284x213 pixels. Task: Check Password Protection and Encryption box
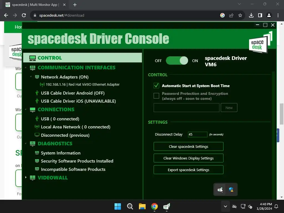click(x=156, y=96)
